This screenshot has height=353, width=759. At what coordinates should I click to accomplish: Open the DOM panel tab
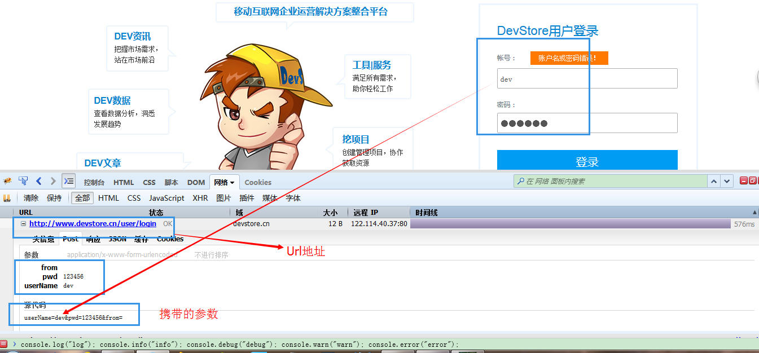pos(196,182)
